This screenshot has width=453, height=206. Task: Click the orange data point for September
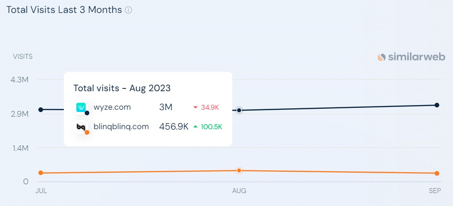pyautogui.click(x=437, y=174)
